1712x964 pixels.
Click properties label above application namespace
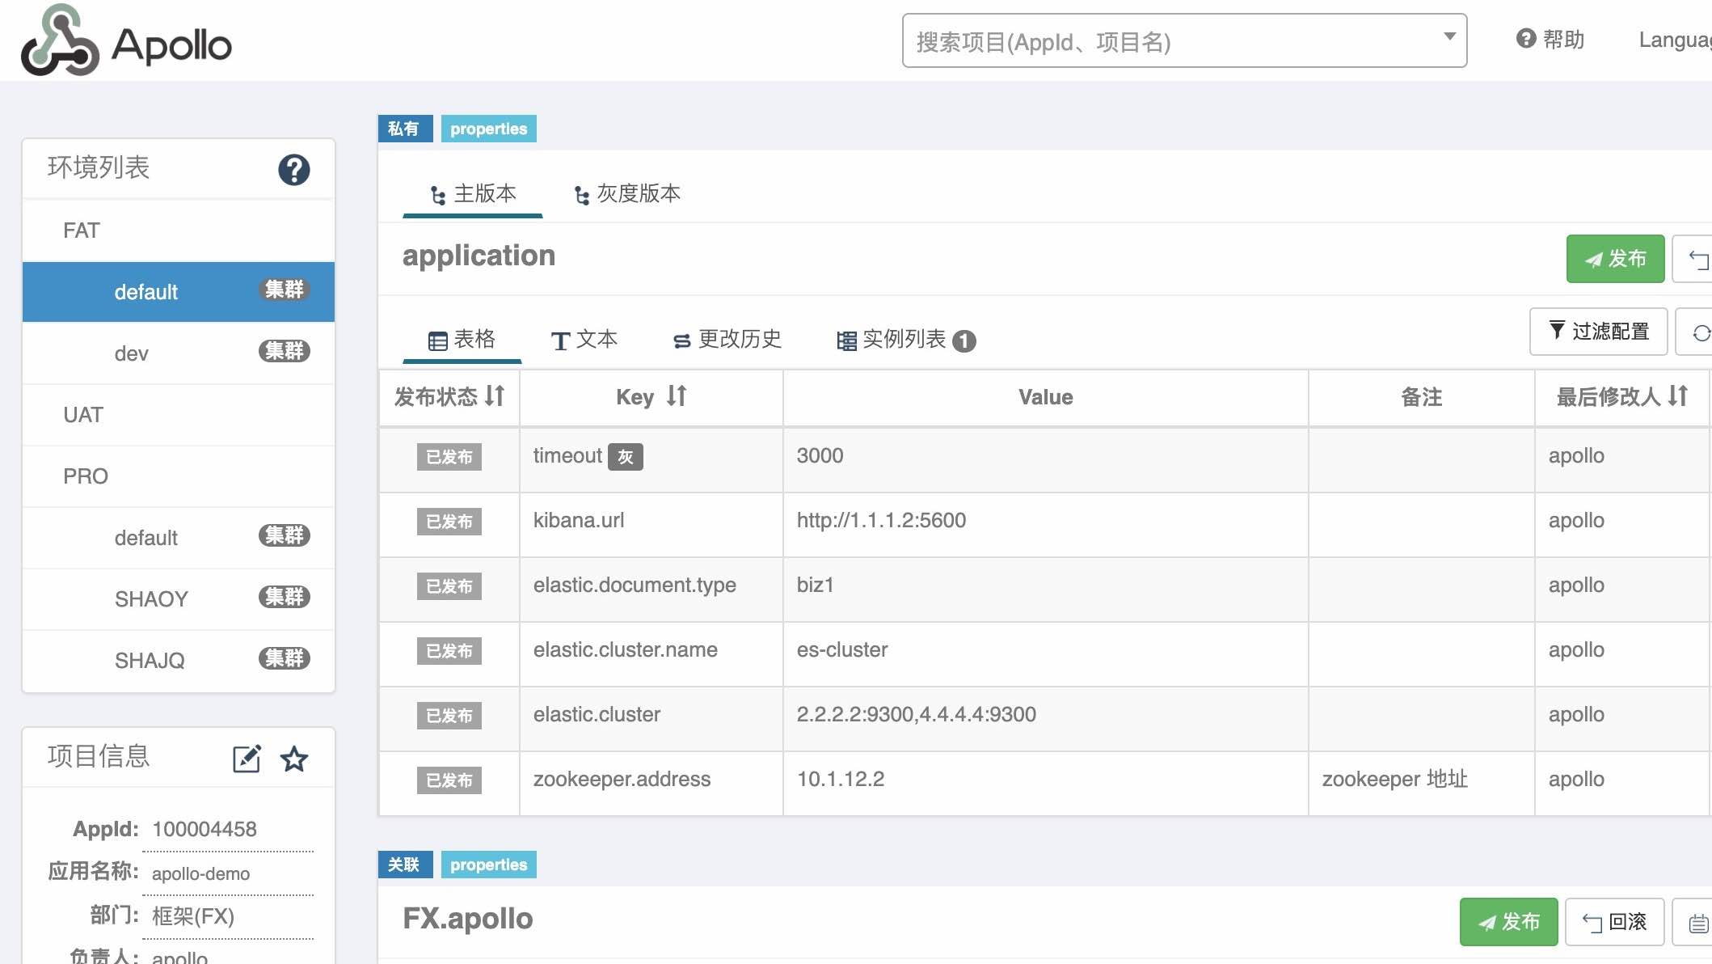[488, 129]
